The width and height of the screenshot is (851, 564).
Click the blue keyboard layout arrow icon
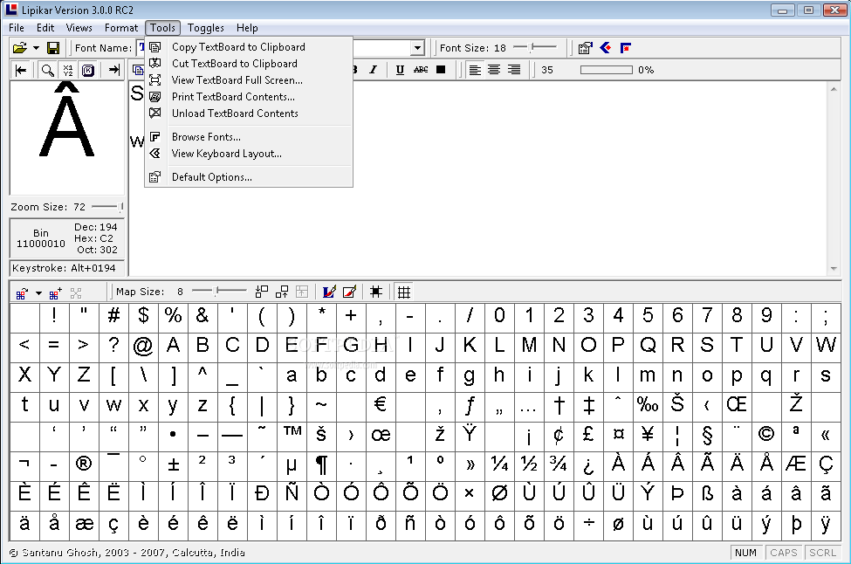point(606,48)
